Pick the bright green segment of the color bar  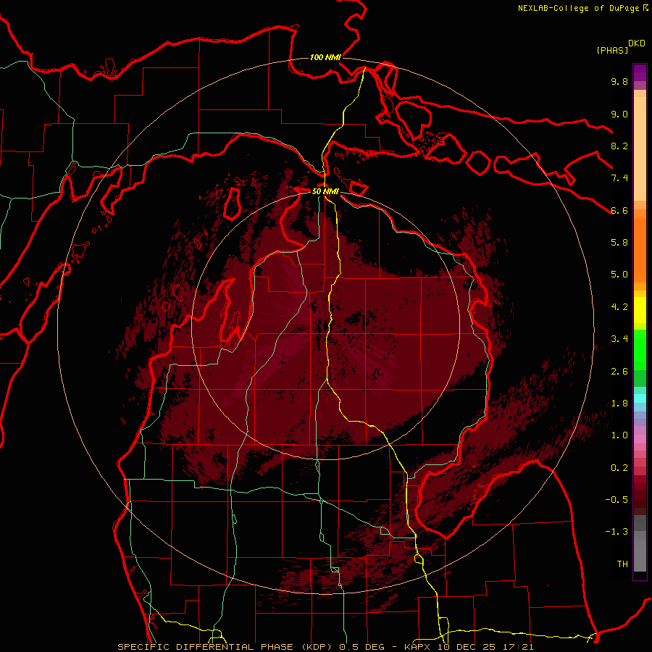[x=640, y=349]
